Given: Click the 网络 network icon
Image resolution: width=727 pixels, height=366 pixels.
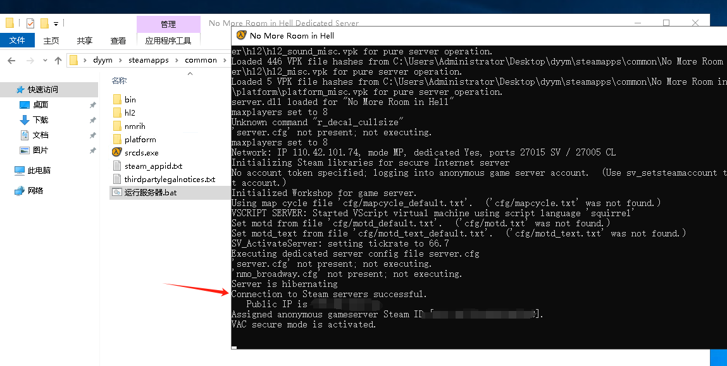Looking at the screenshot, I should pyautogui.click(x=20, y=190).
